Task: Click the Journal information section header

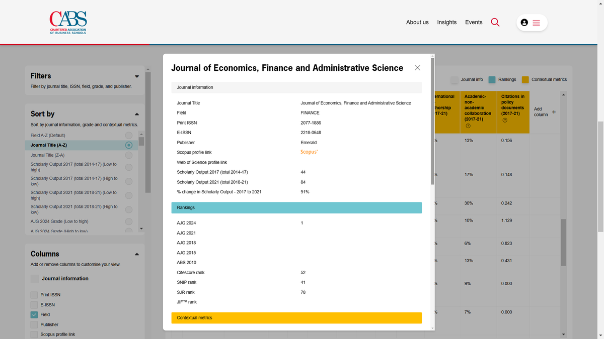Action: pos(296,87)
